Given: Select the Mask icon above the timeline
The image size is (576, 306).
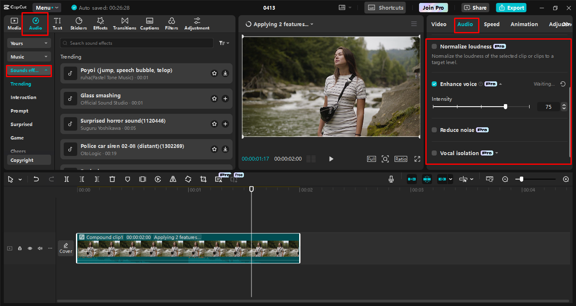Looking at the screenshot, I should coord(127,179).
